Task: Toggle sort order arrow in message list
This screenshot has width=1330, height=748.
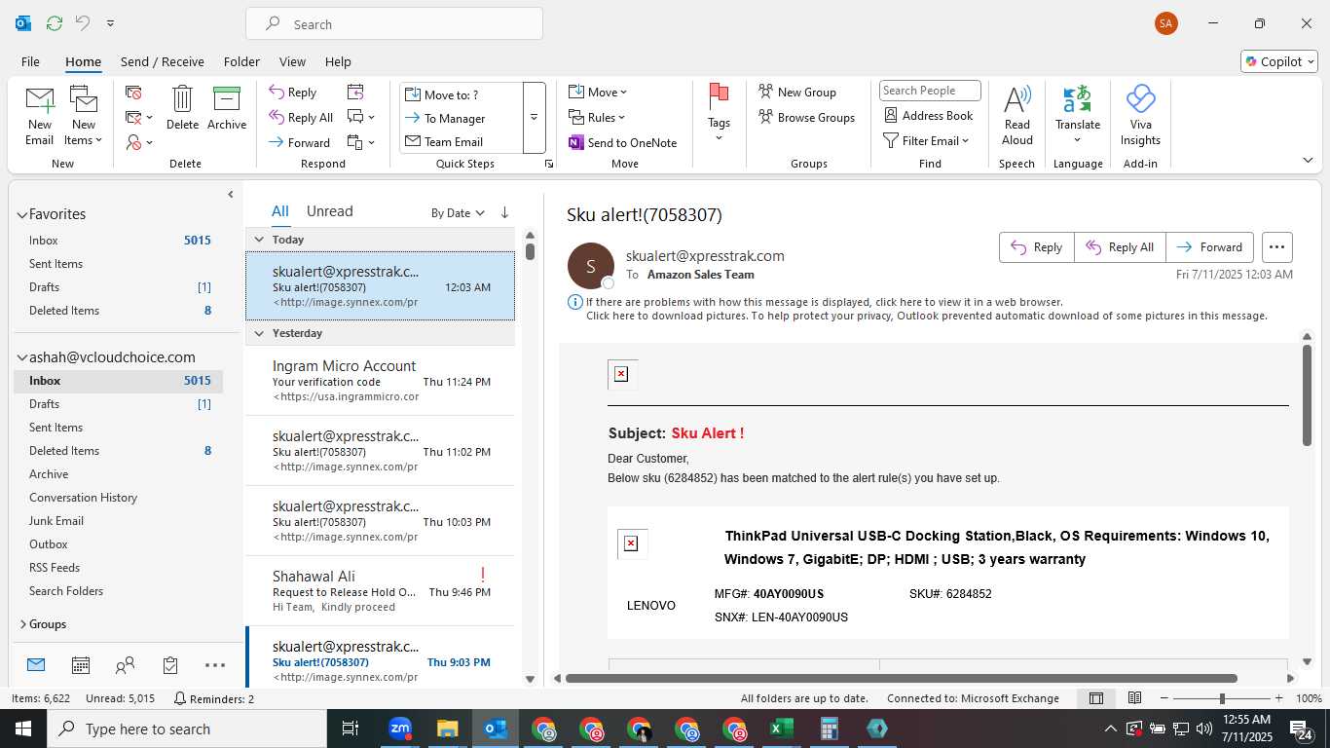Action: click(x=504, y=212)
